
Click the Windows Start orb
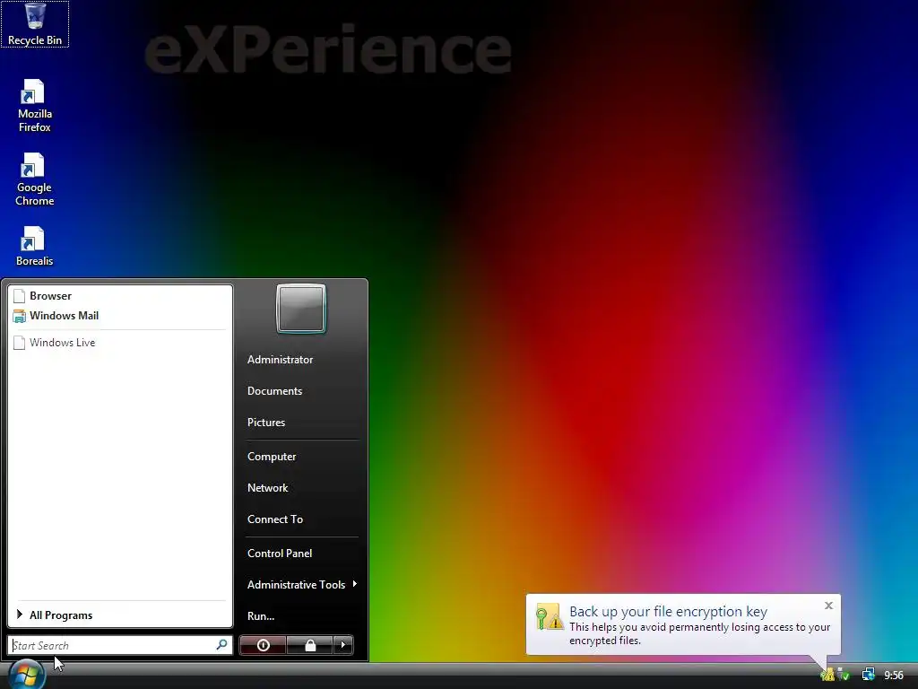(x=26, y=675)
